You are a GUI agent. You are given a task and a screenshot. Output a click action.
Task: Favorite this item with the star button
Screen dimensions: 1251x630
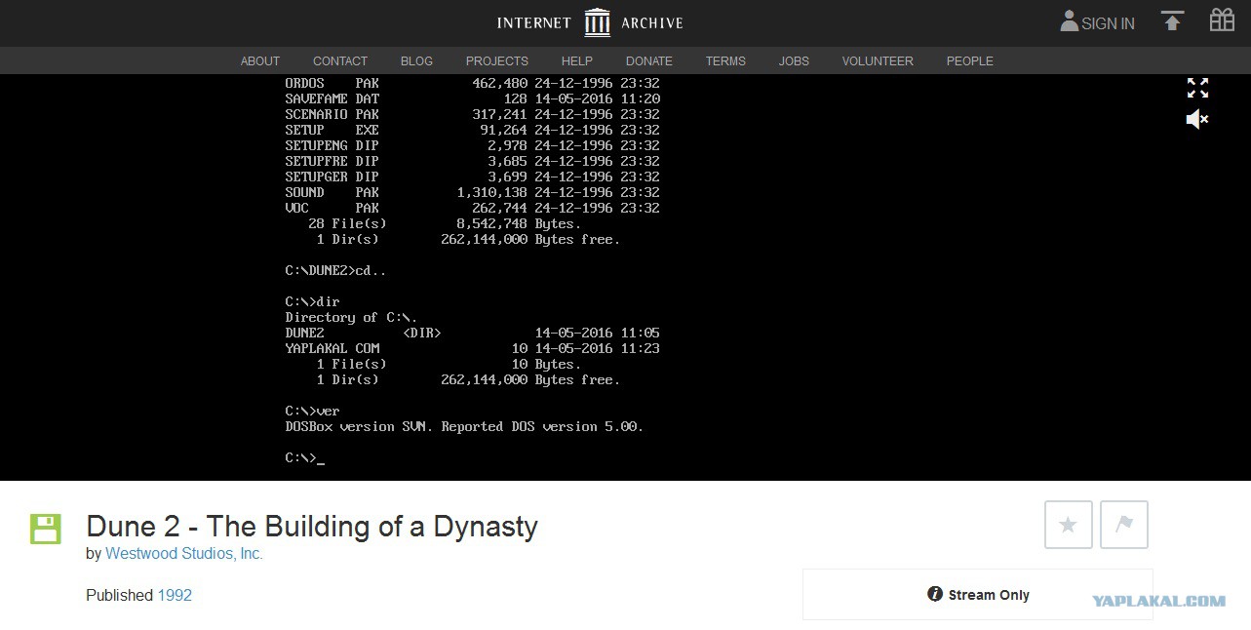click(x=1069, y=525)
